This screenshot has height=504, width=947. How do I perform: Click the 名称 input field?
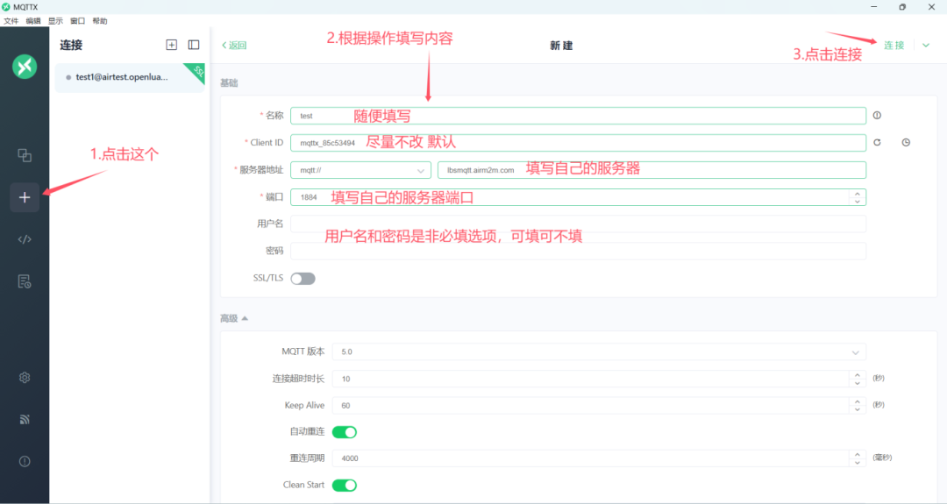pos(578,116)
